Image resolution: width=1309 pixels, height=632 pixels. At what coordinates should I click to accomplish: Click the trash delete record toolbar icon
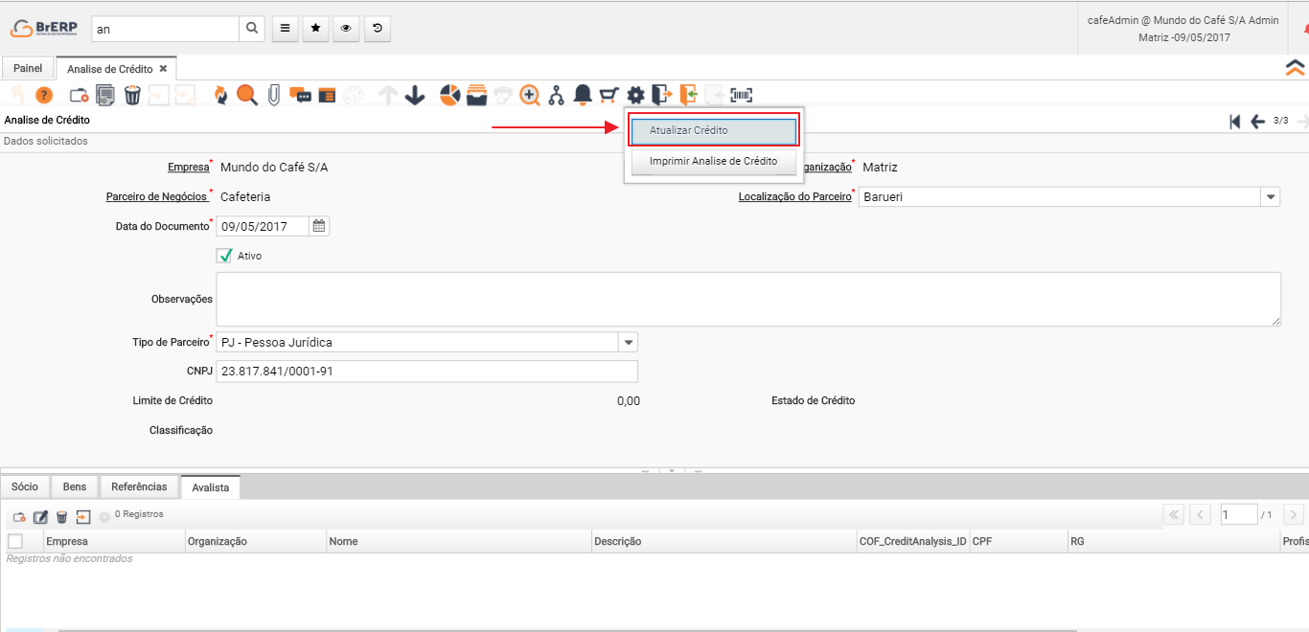pyautogui.click(x=133, y=95)
